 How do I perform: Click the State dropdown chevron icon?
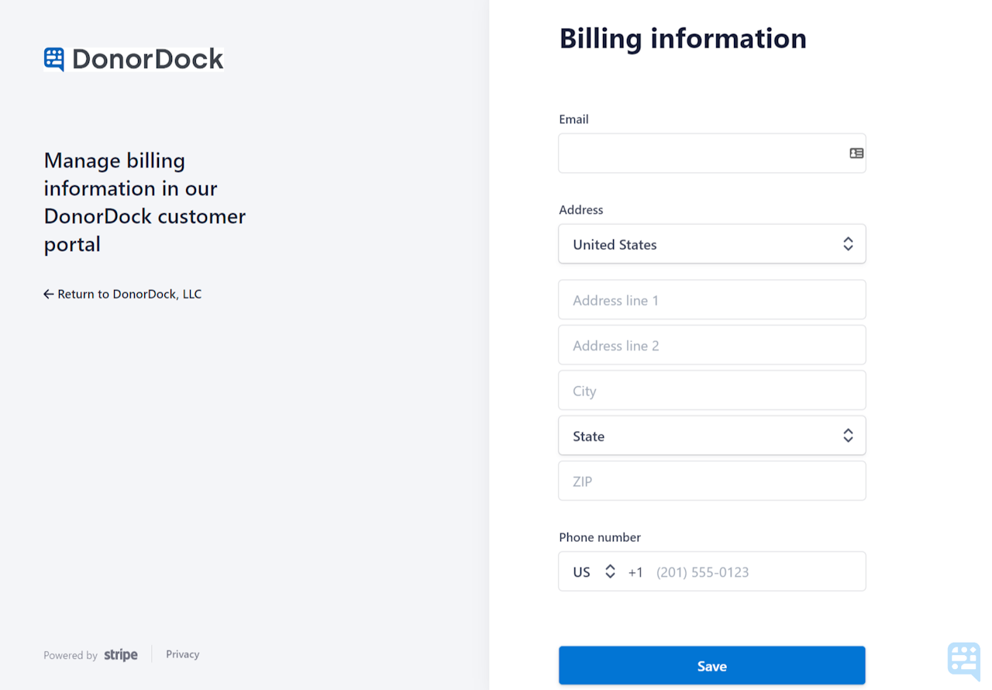848,435
